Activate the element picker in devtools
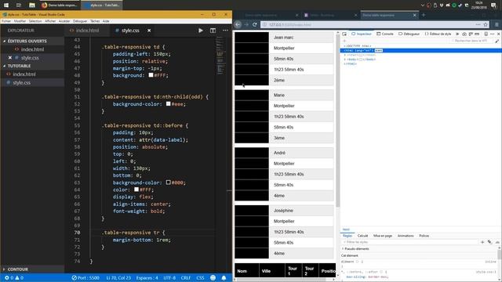The width and height of the screenshot is (502, 282). (344, 34)
